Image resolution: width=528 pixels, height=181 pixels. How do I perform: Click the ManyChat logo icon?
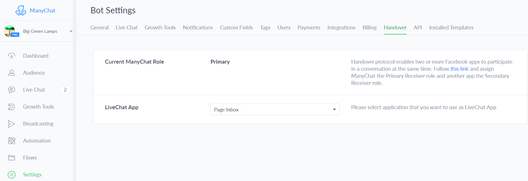(x=21, y=11)
